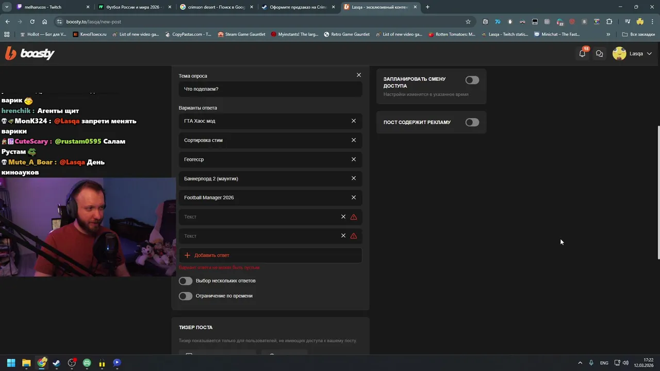Open a new browser tab
The image size is (660, 371).
427,7
